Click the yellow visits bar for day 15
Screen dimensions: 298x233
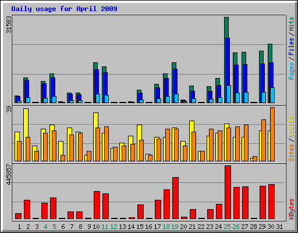tap(139, 132)
